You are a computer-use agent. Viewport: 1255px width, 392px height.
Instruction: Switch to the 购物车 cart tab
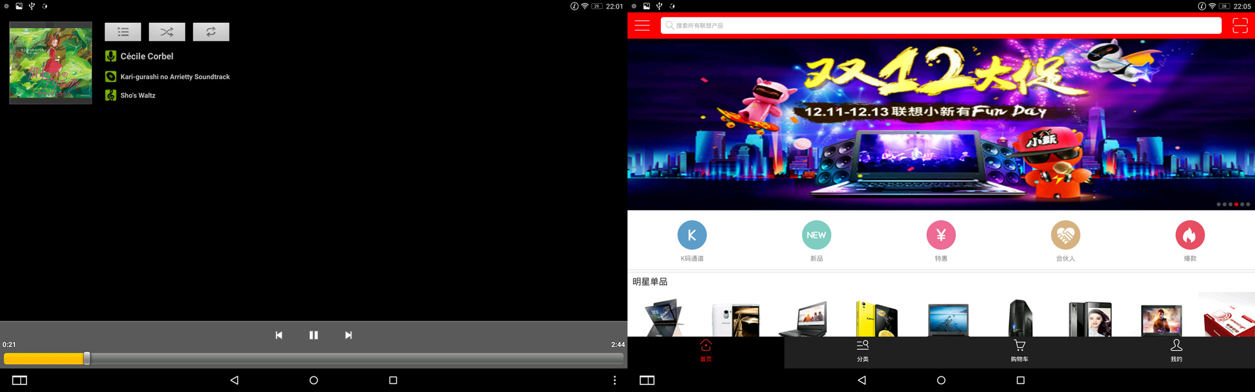pos(1020,351)
